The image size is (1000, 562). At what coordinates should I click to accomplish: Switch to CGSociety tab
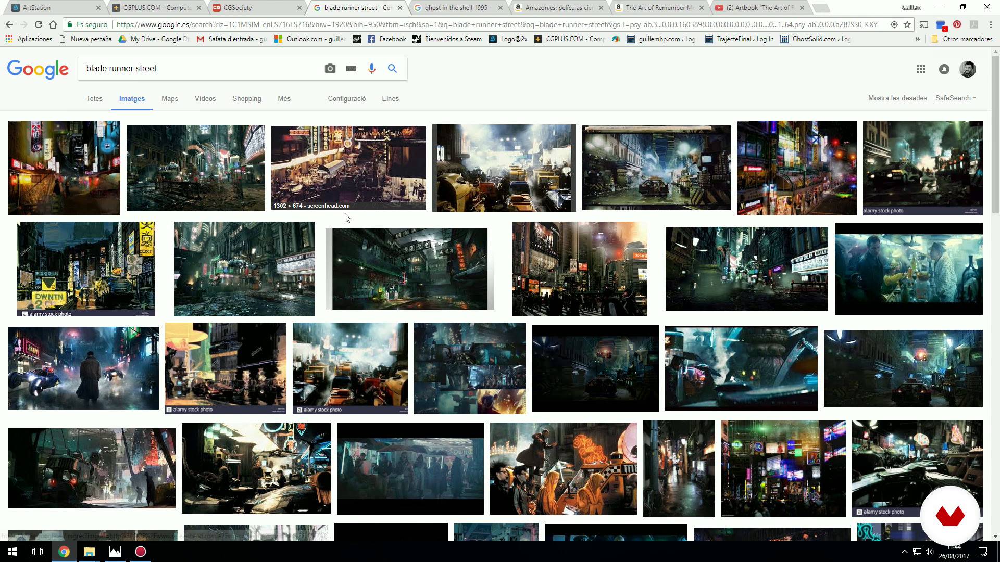point(256,8)
